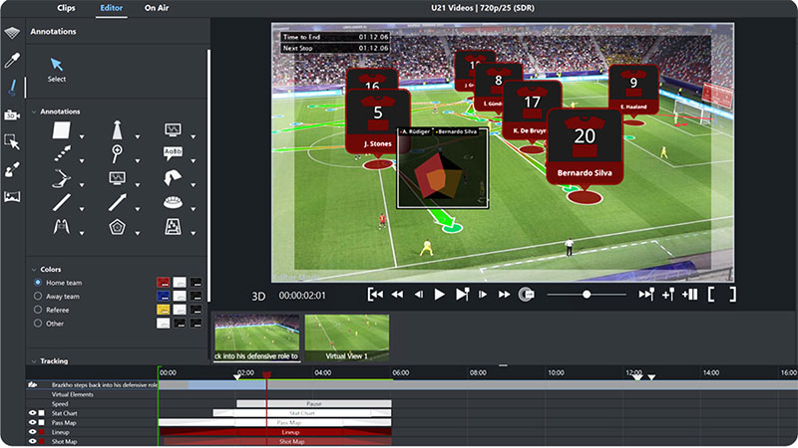Open dropdown next to the flat area annotation
The height and width of the screenshot is (448, 798).
(x=82, y=137)
